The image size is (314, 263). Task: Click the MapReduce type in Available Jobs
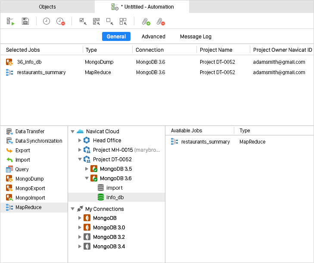pos(252,142)
